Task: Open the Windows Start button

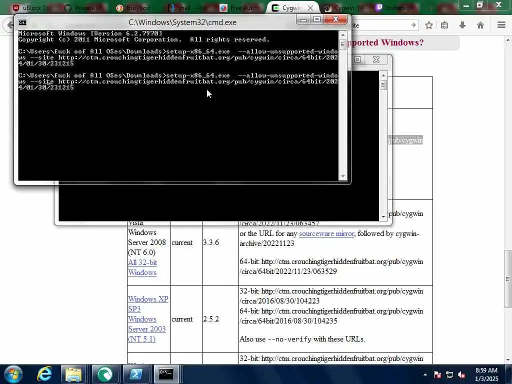Action: tap(12, 374)
